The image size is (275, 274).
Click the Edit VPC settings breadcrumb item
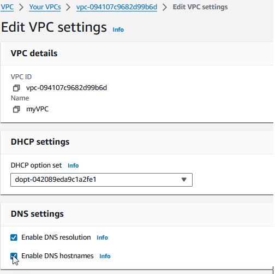click(x=200, y=7)
